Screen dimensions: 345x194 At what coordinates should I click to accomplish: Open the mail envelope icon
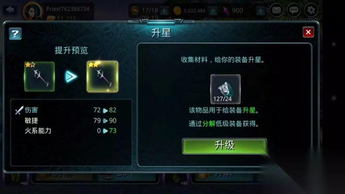coord(276,10)
